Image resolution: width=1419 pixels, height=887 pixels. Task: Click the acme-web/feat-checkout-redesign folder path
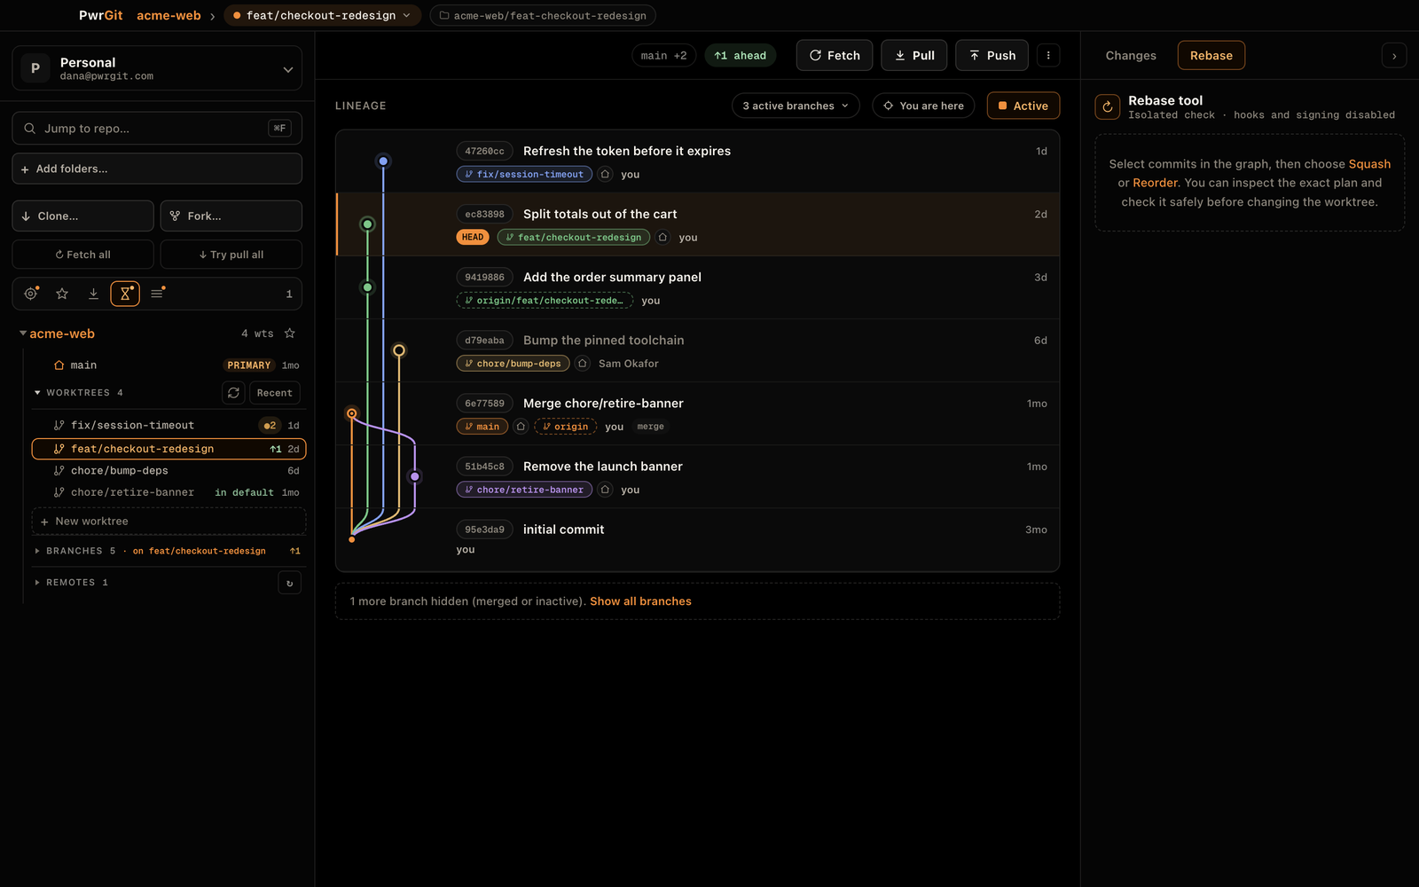click(543, 15)
